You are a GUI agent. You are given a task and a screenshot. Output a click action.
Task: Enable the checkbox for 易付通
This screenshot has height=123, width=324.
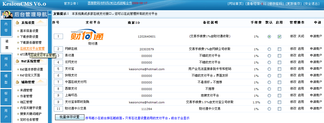pos(280,56)
